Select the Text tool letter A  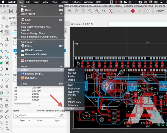click(x=7, y=69)
